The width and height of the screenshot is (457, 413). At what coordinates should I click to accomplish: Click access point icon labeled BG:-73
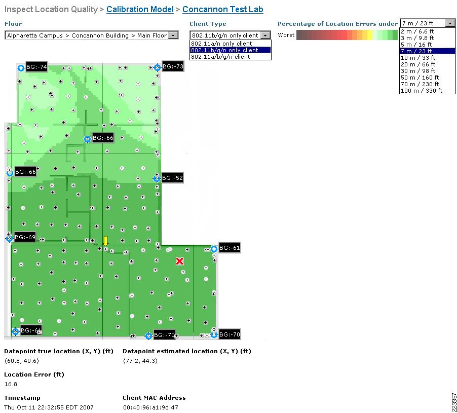click(157, 67)
